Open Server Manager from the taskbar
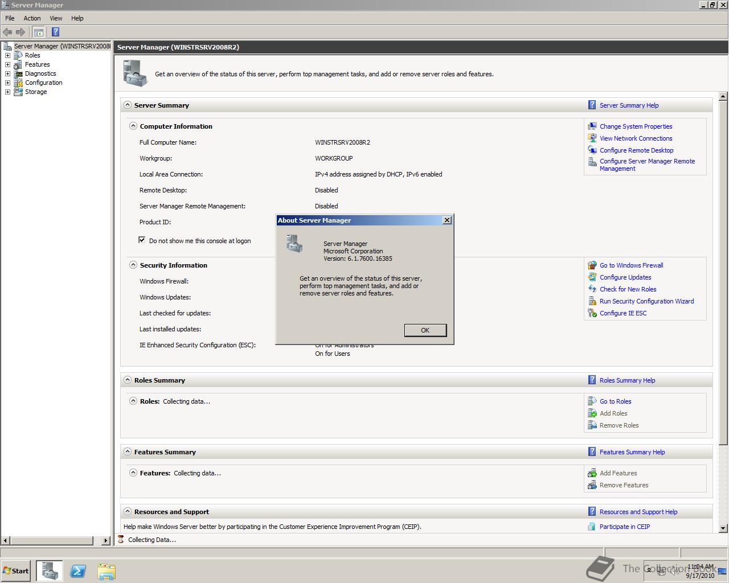 click(x=50, y=570)
